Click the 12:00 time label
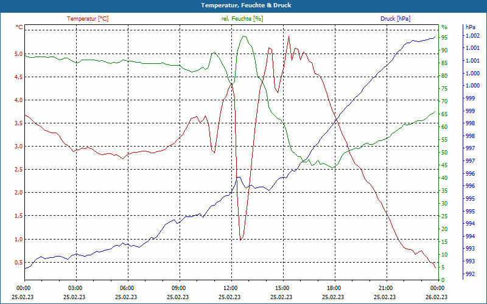 click(x=230, y=288)
